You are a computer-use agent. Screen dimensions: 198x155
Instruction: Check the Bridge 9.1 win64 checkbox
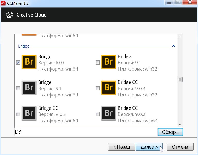click(18, 88)
